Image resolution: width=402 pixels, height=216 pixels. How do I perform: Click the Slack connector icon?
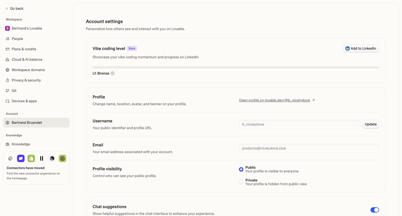(10, 158)
